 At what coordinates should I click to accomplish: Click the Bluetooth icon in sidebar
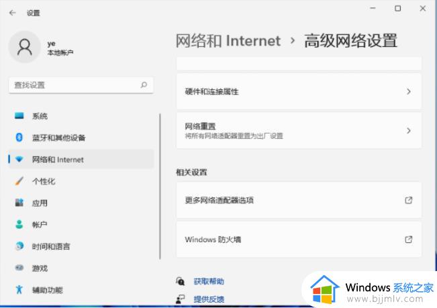click(x=19, y=138)
